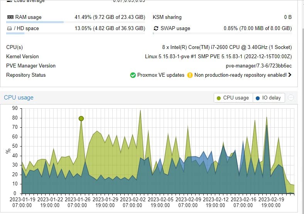Click the SWAP usage progress bar
The width and height of the screenshot is (304, 214).
222,33
